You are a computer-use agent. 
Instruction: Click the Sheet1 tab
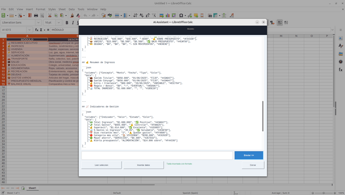point(32,188)
